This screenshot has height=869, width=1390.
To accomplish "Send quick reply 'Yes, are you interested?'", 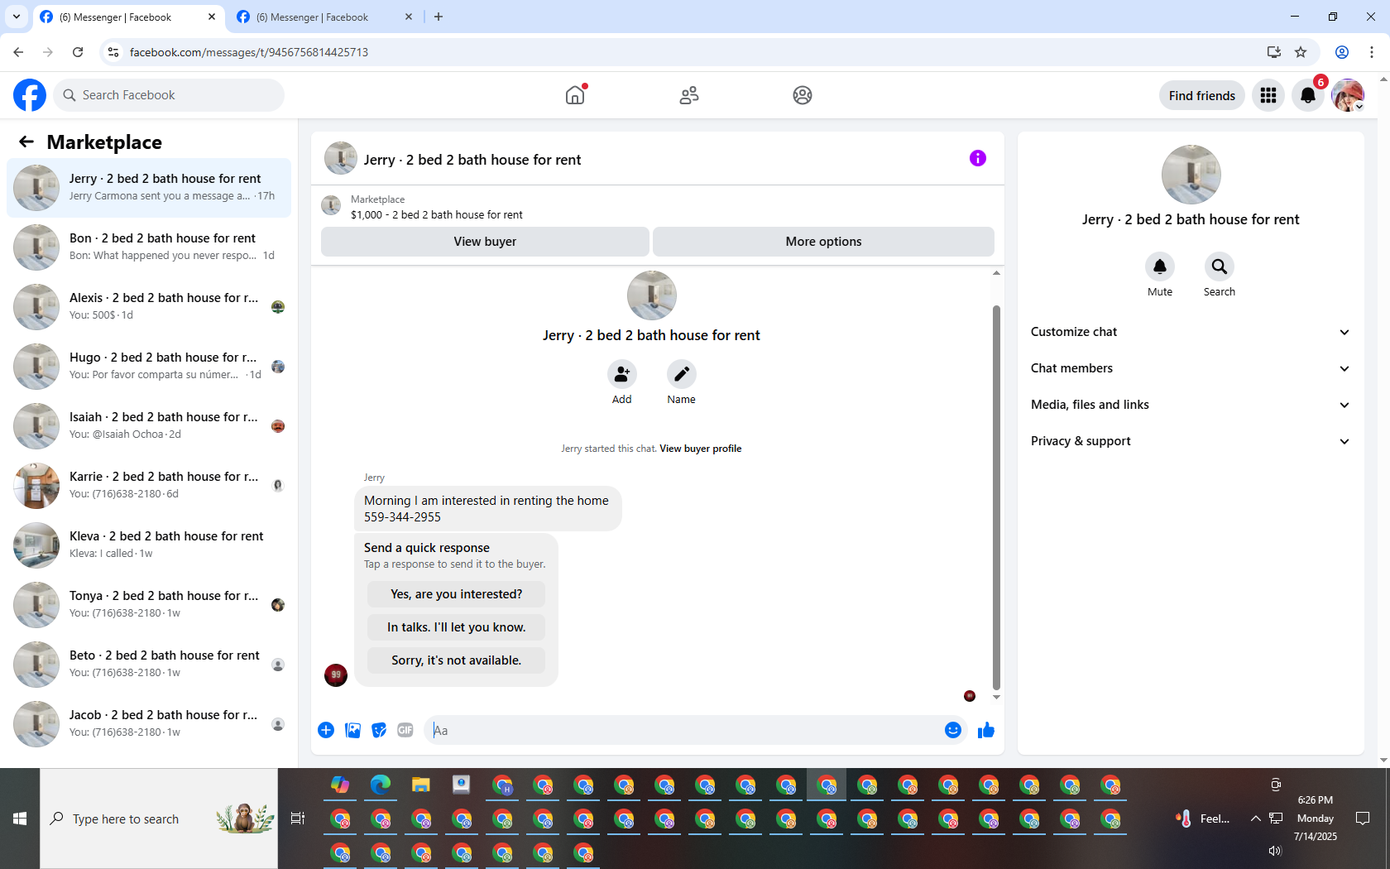I will 457,594.
